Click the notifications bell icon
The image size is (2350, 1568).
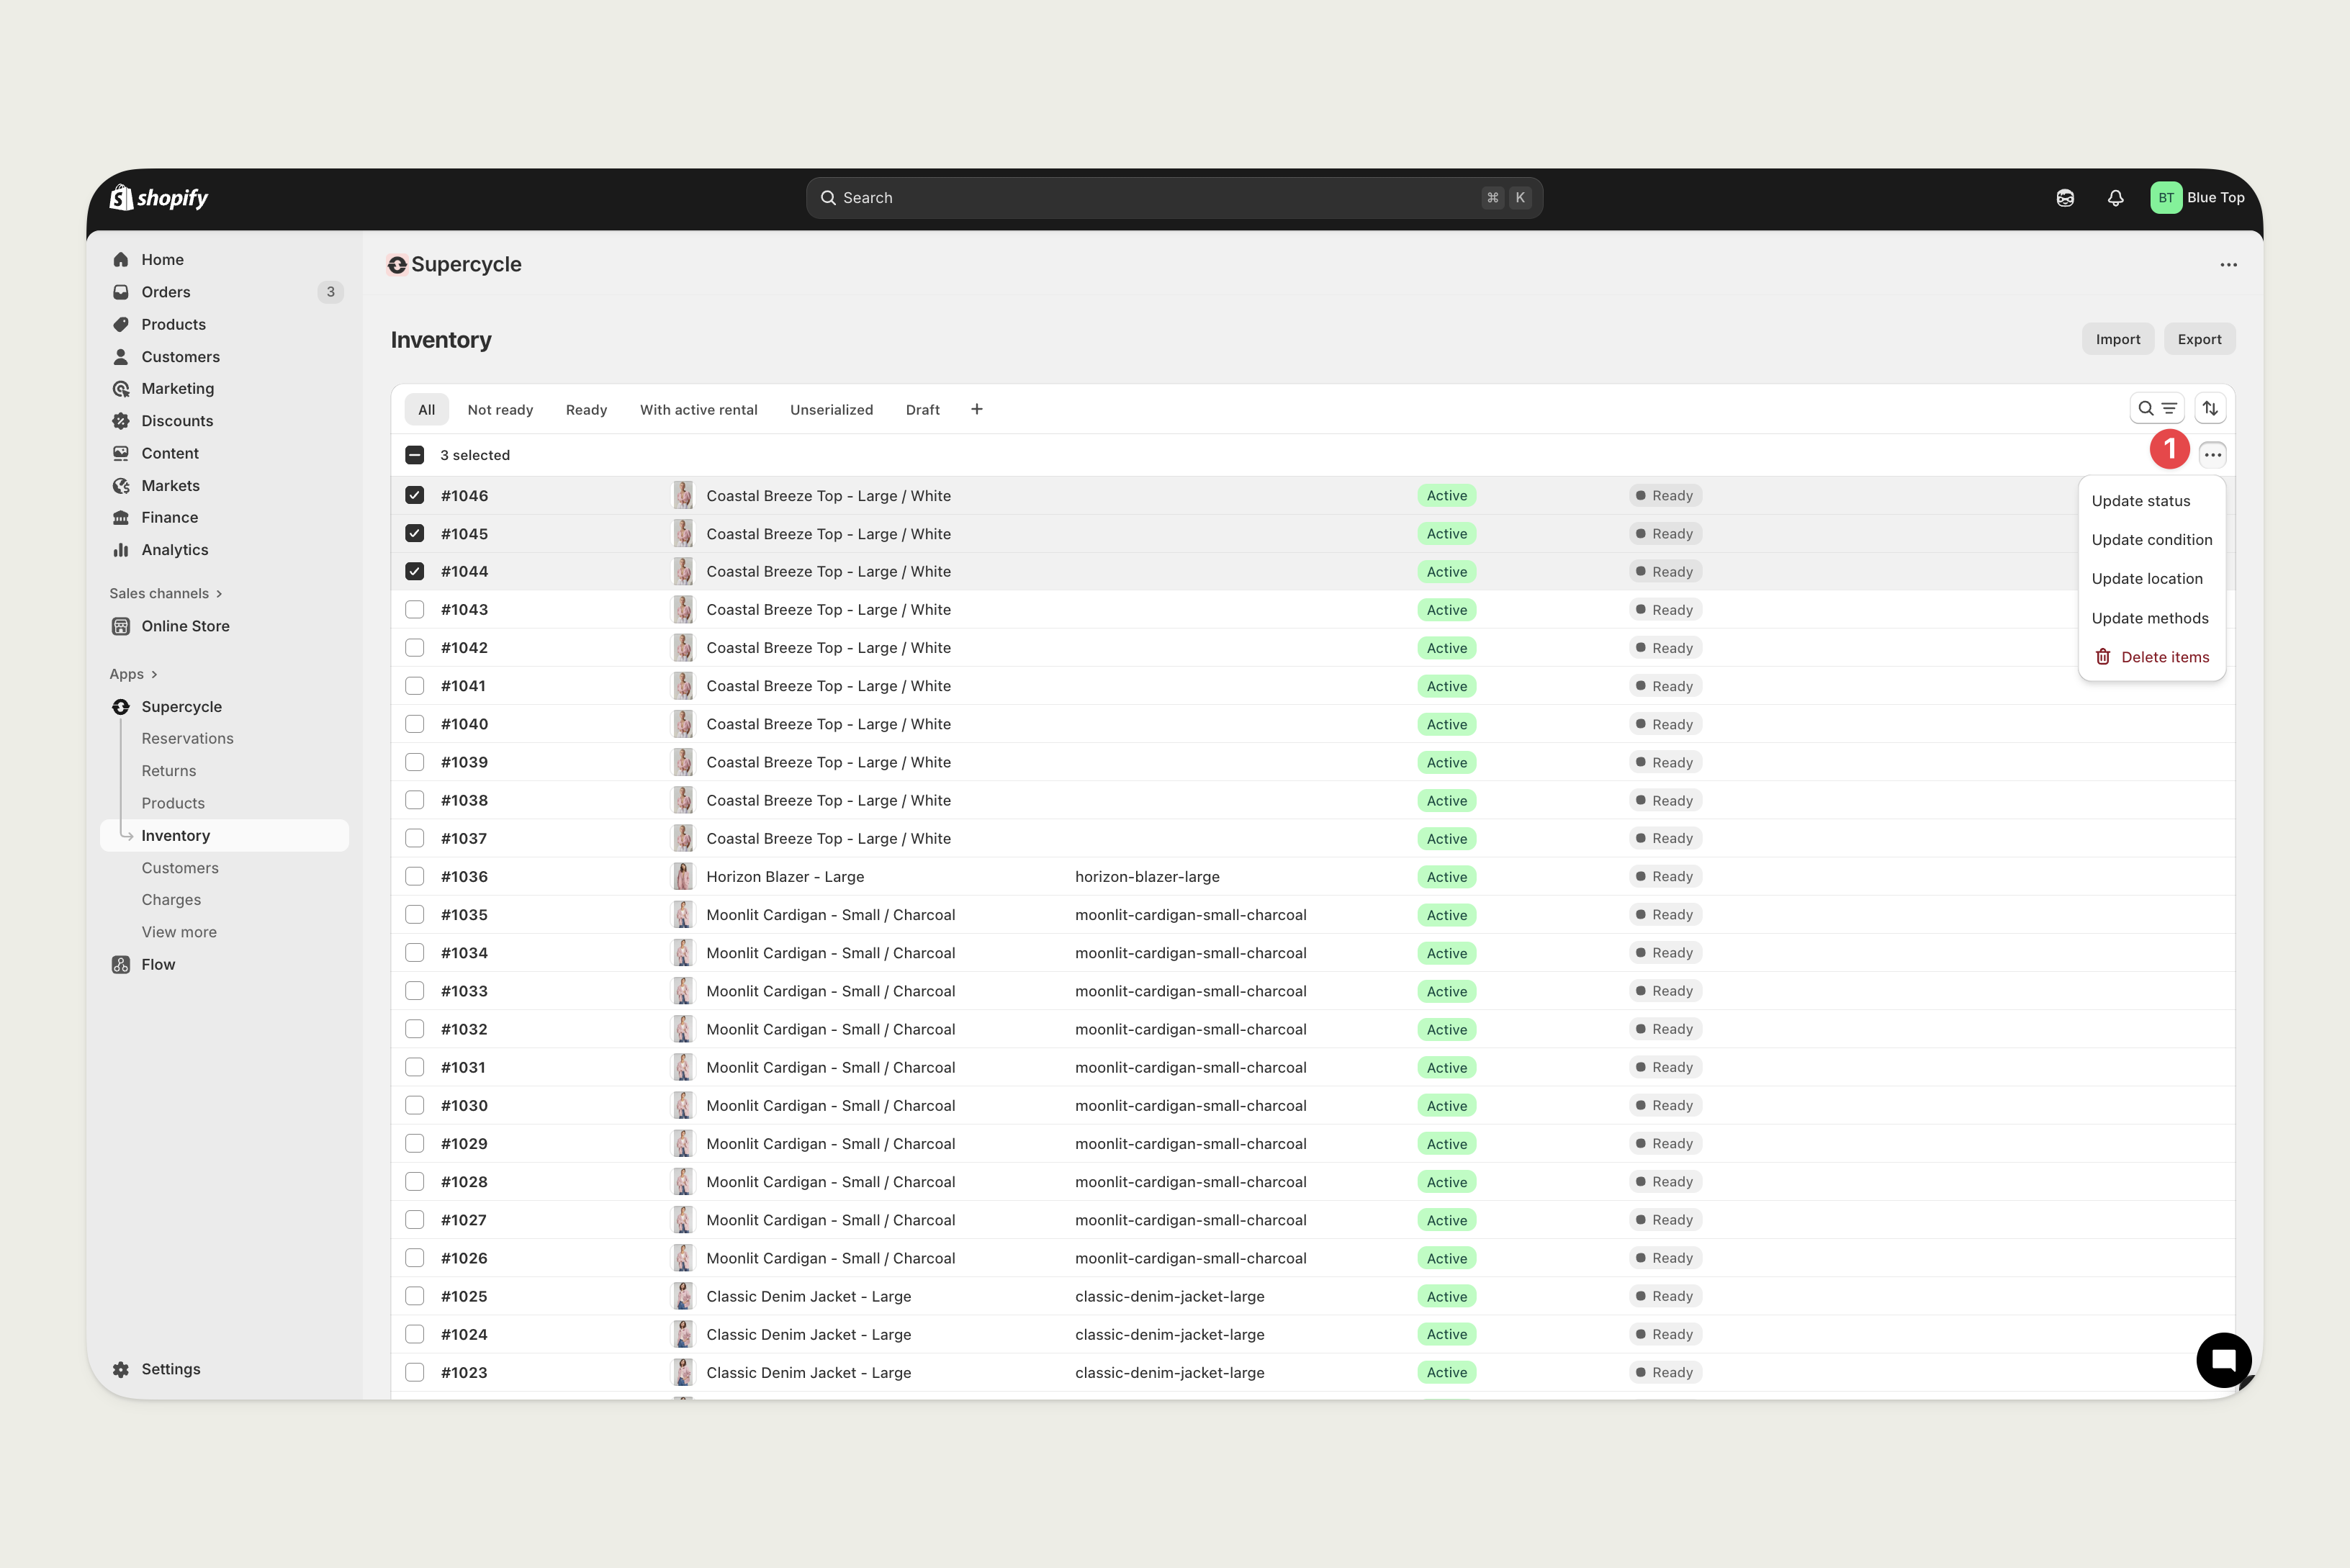pos(2115,198)
